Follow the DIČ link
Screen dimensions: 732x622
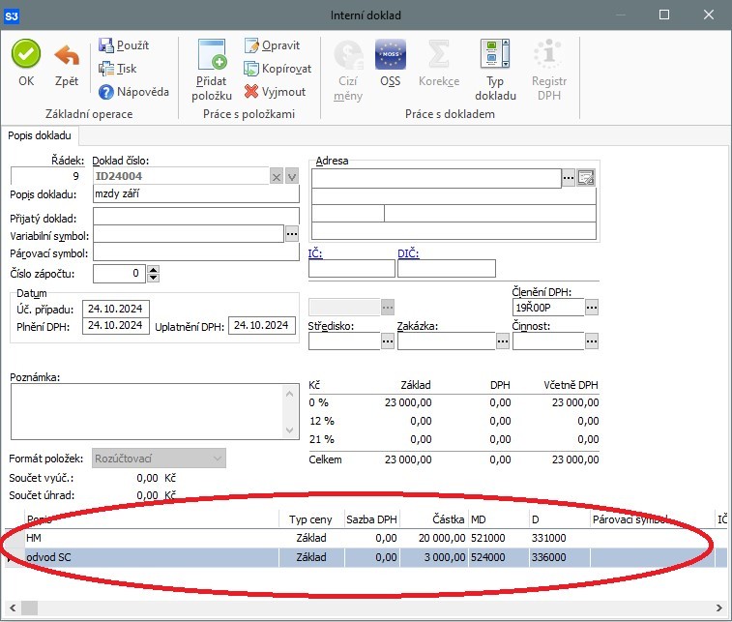point(408,253)
